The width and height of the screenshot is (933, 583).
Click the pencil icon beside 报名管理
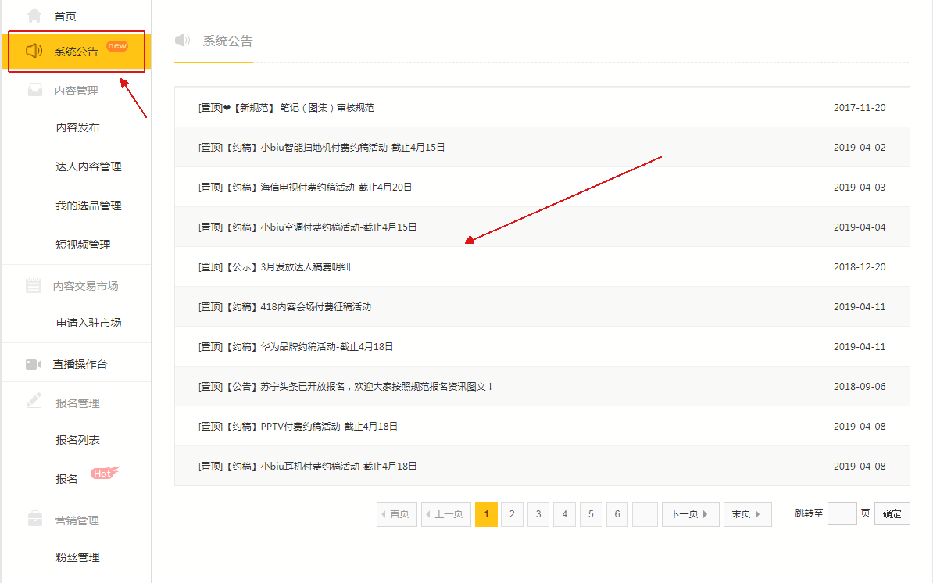34,400
